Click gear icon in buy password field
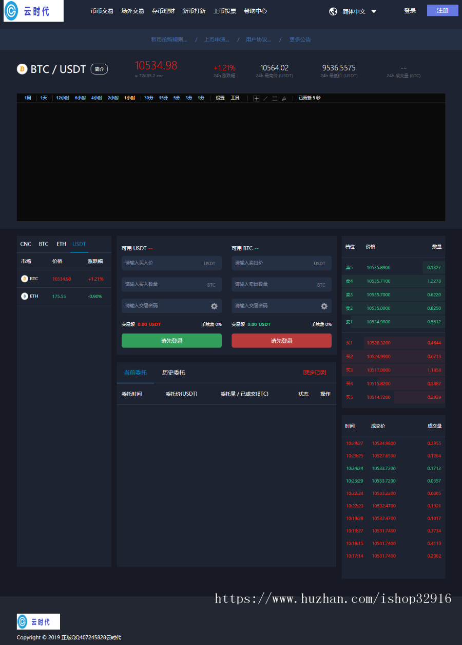 tap(214, 306)
